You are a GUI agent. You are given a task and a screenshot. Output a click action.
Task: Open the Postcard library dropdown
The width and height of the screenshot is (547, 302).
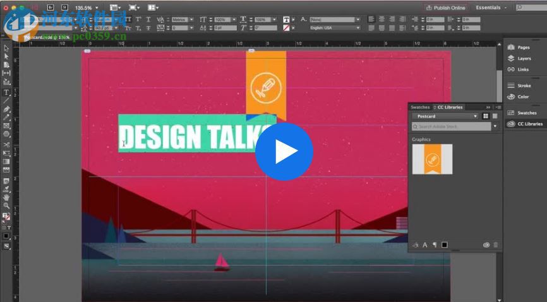(445, 116)
